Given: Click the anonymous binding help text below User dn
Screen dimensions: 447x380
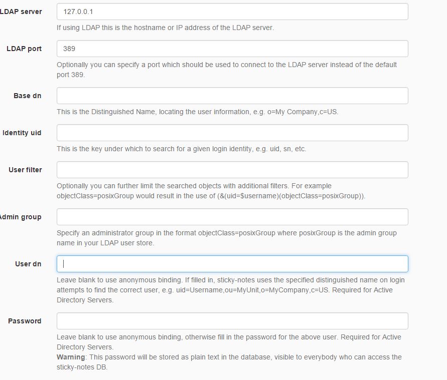Looking at the screenshot, I should click(230, 290).
